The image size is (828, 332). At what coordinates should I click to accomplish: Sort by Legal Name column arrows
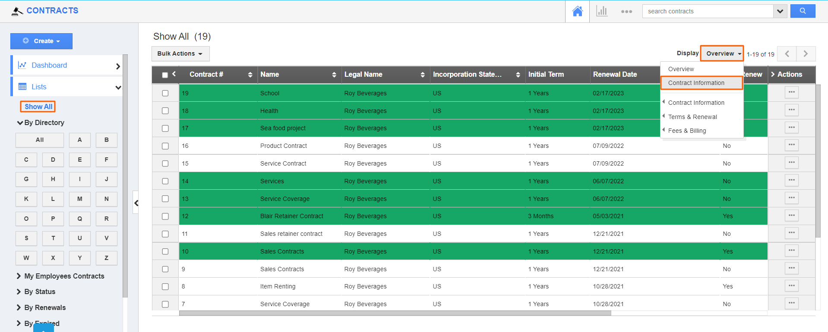pyautogui.click(x=422, y=75)
